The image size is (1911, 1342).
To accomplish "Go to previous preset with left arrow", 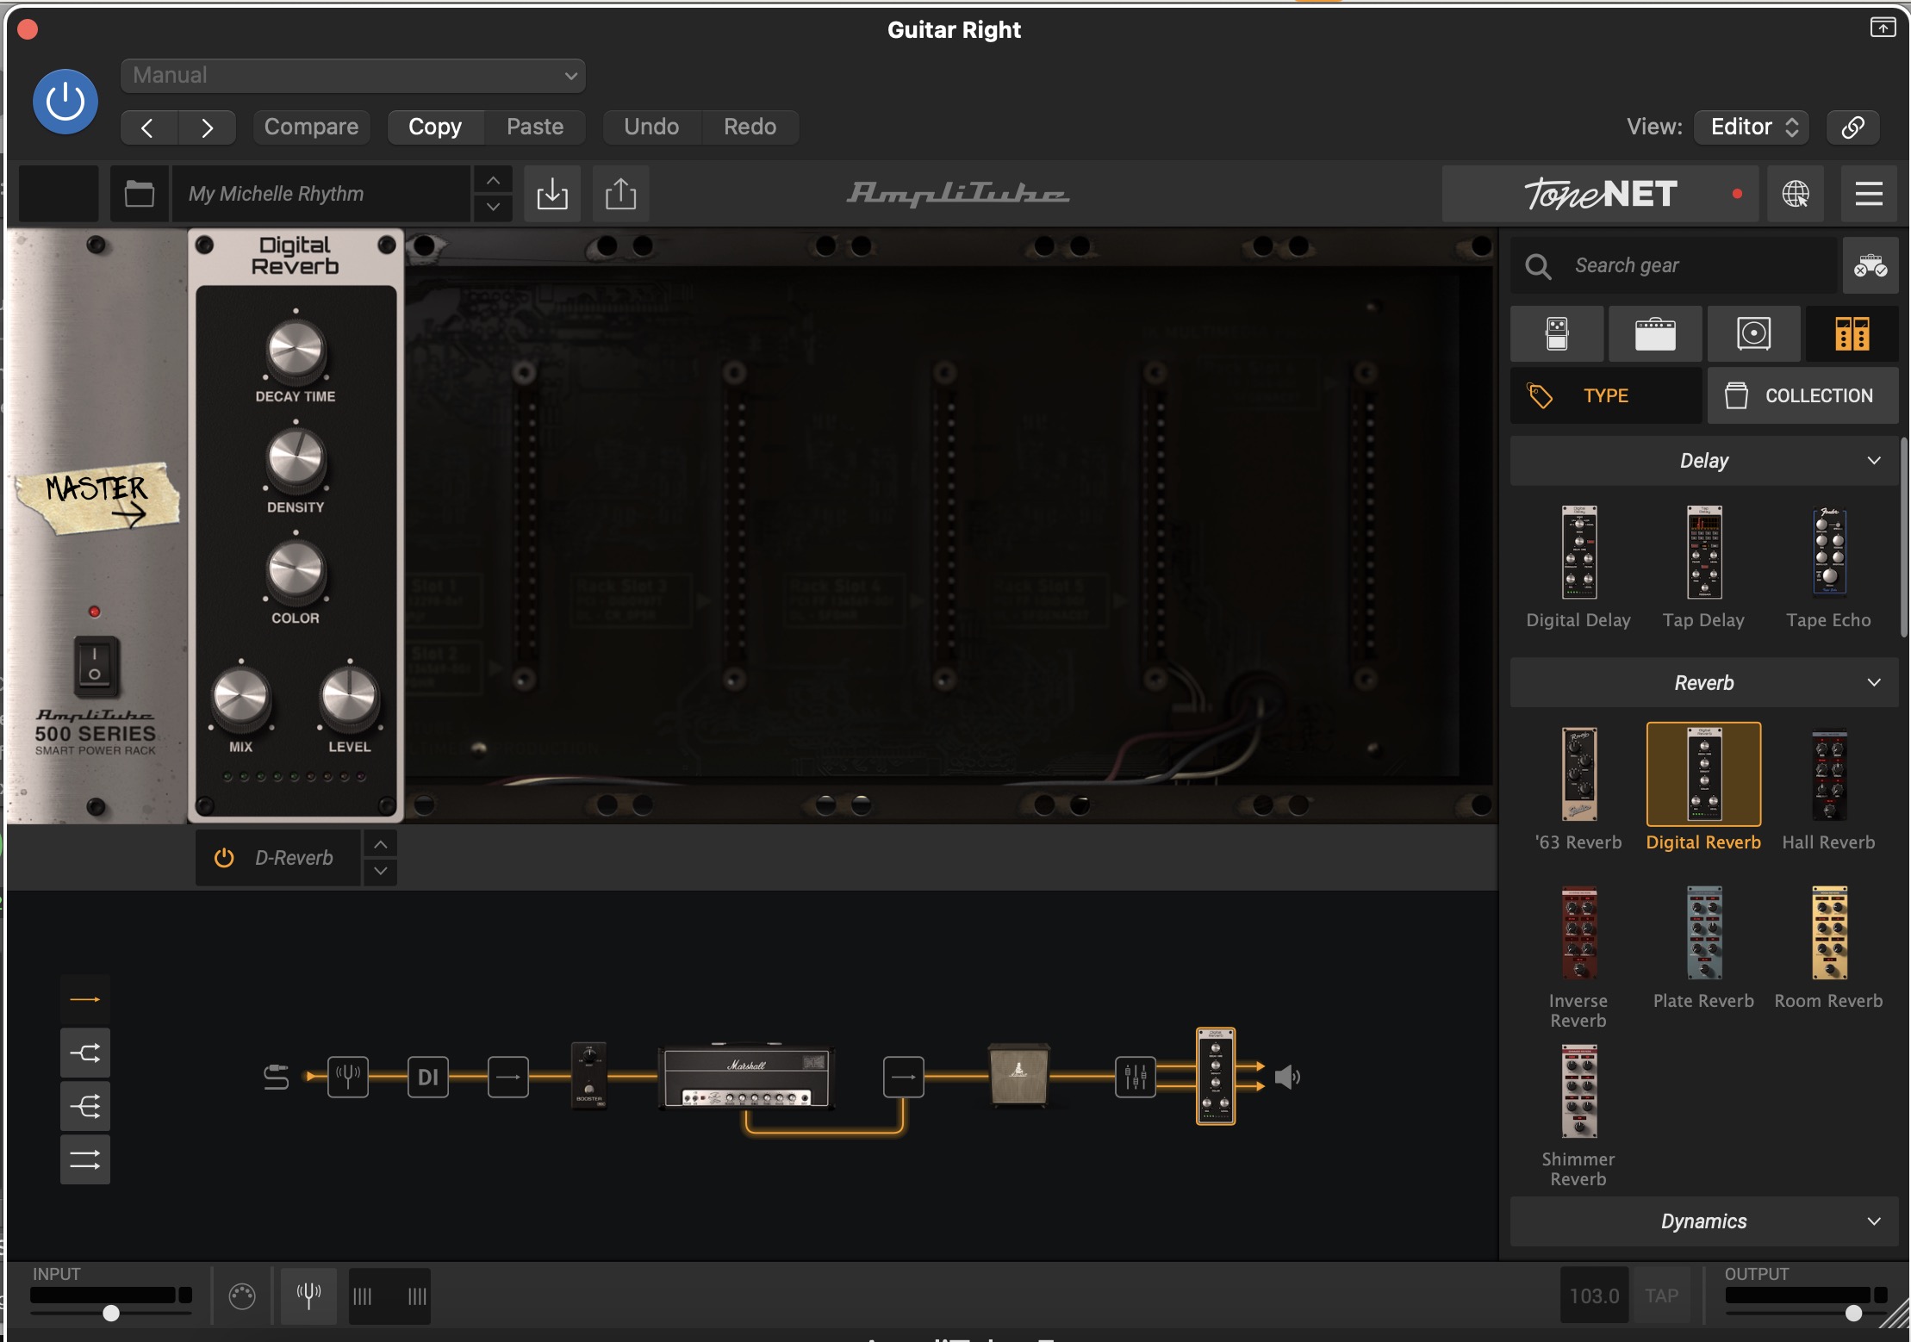I will pos(148,127).
